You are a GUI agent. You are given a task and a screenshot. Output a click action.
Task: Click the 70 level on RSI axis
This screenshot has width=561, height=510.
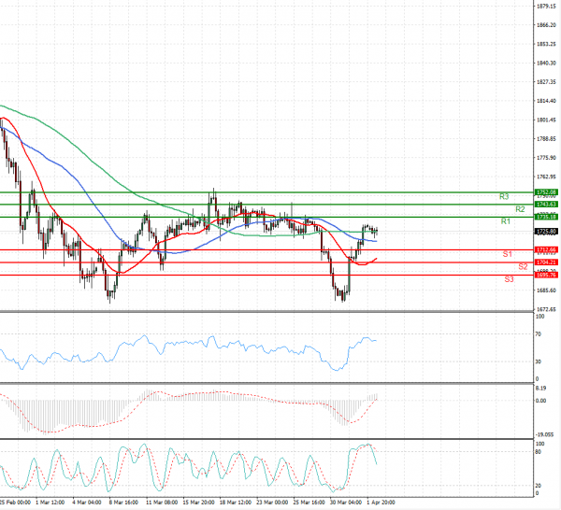pos(539,334)
